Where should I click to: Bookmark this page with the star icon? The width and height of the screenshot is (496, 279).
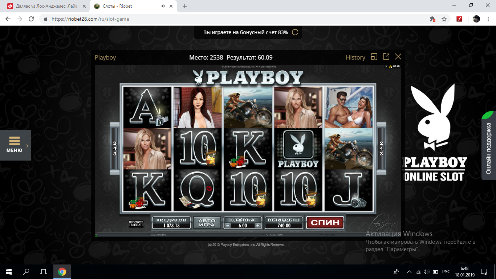[444, 19]
